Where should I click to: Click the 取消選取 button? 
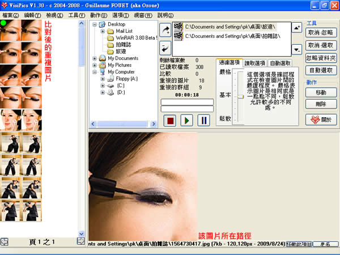321,45
